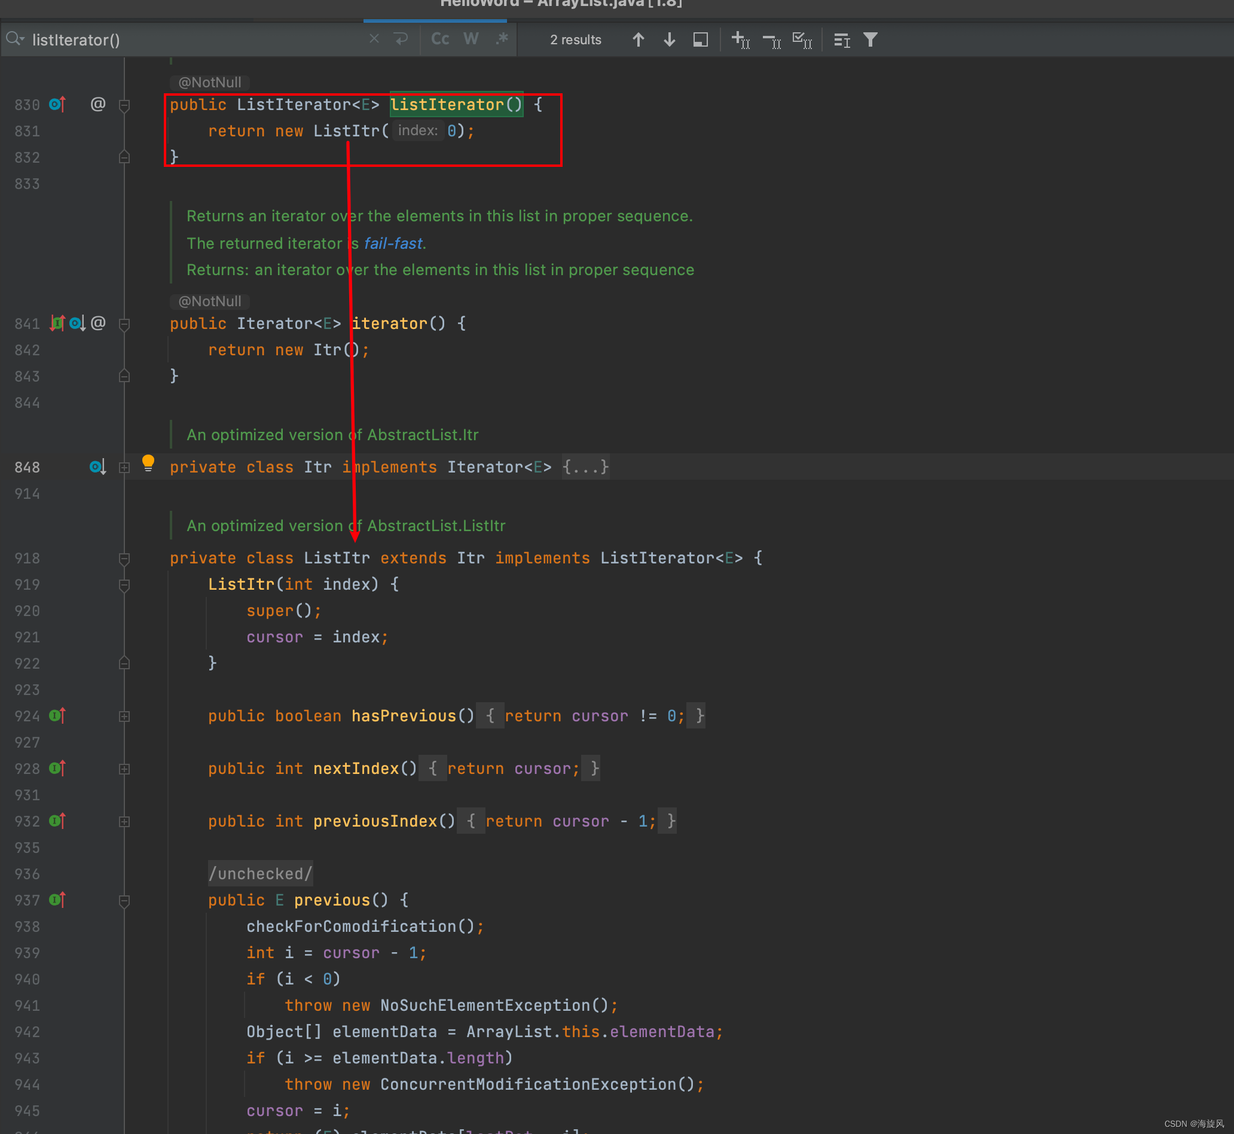Collapse listIterator() method at line 830
The width and height of the screenshot is (1234, 1134).
(x=124, y=105)
